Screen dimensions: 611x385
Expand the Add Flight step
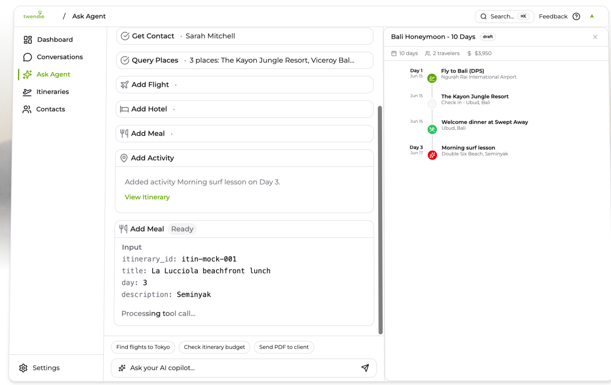coord(245,85)
